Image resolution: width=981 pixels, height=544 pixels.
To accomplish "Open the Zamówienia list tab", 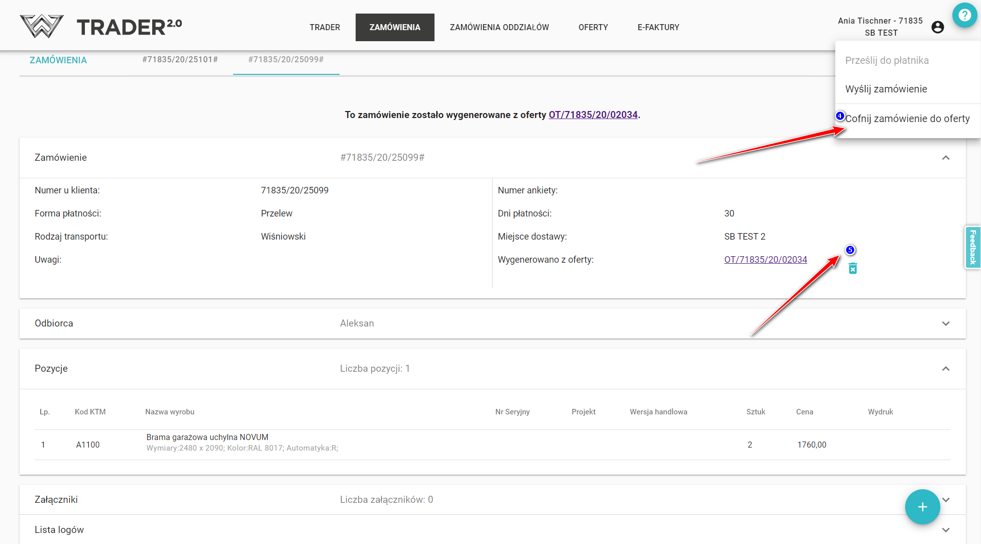I will (x=58, y=60).
